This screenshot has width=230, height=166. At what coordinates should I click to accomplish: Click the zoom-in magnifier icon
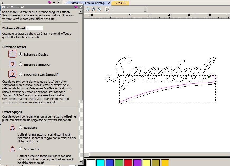click(88, 9)
